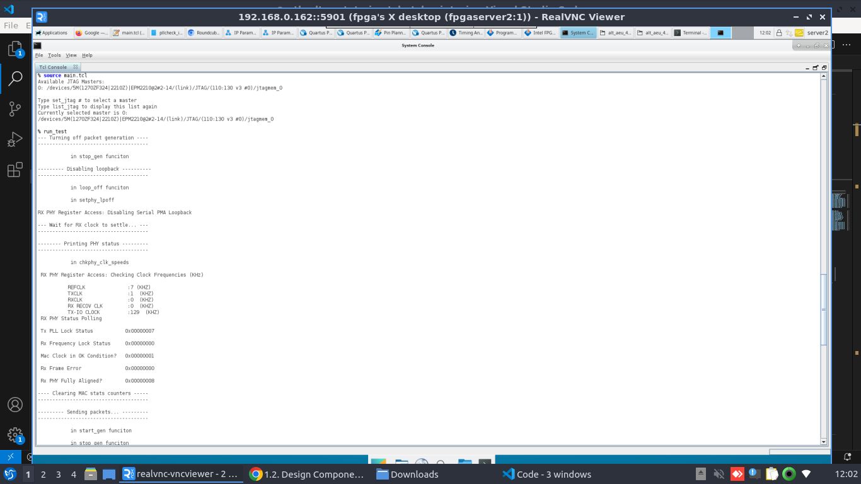
Task: Click the network transfer arrows icon in remote panel
Action: click(x=789, y=33)
